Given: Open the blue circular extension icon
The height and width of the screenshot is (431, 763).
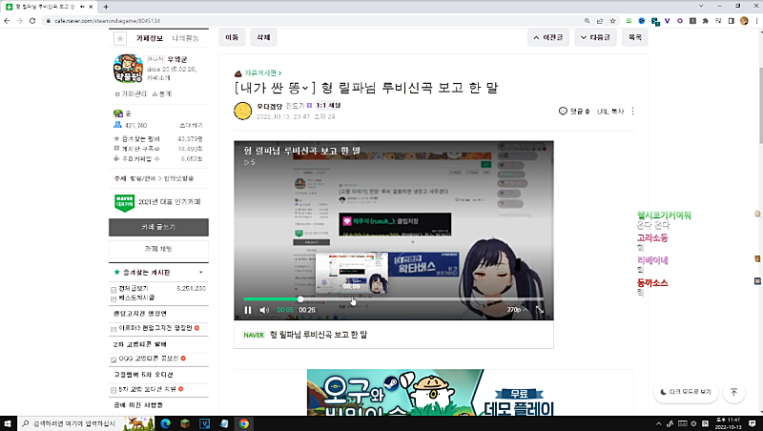Looking at the screenshot, I should click(642, 21).
